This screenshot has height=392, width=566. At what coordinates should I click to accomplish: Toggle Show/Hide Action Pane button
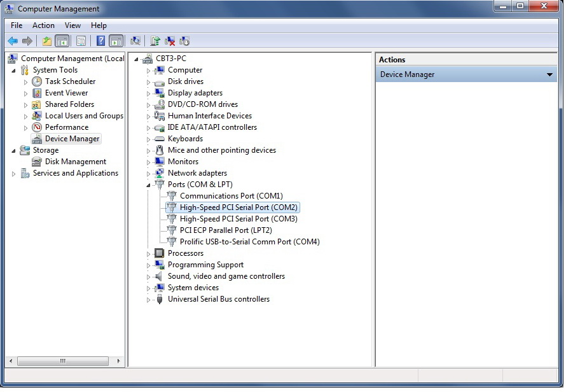click(116, 41)
